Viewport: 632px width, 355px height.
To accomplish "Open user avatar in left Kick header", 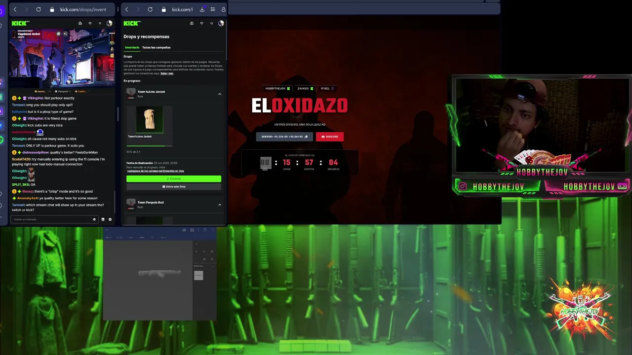I will [x=110, y=23].
